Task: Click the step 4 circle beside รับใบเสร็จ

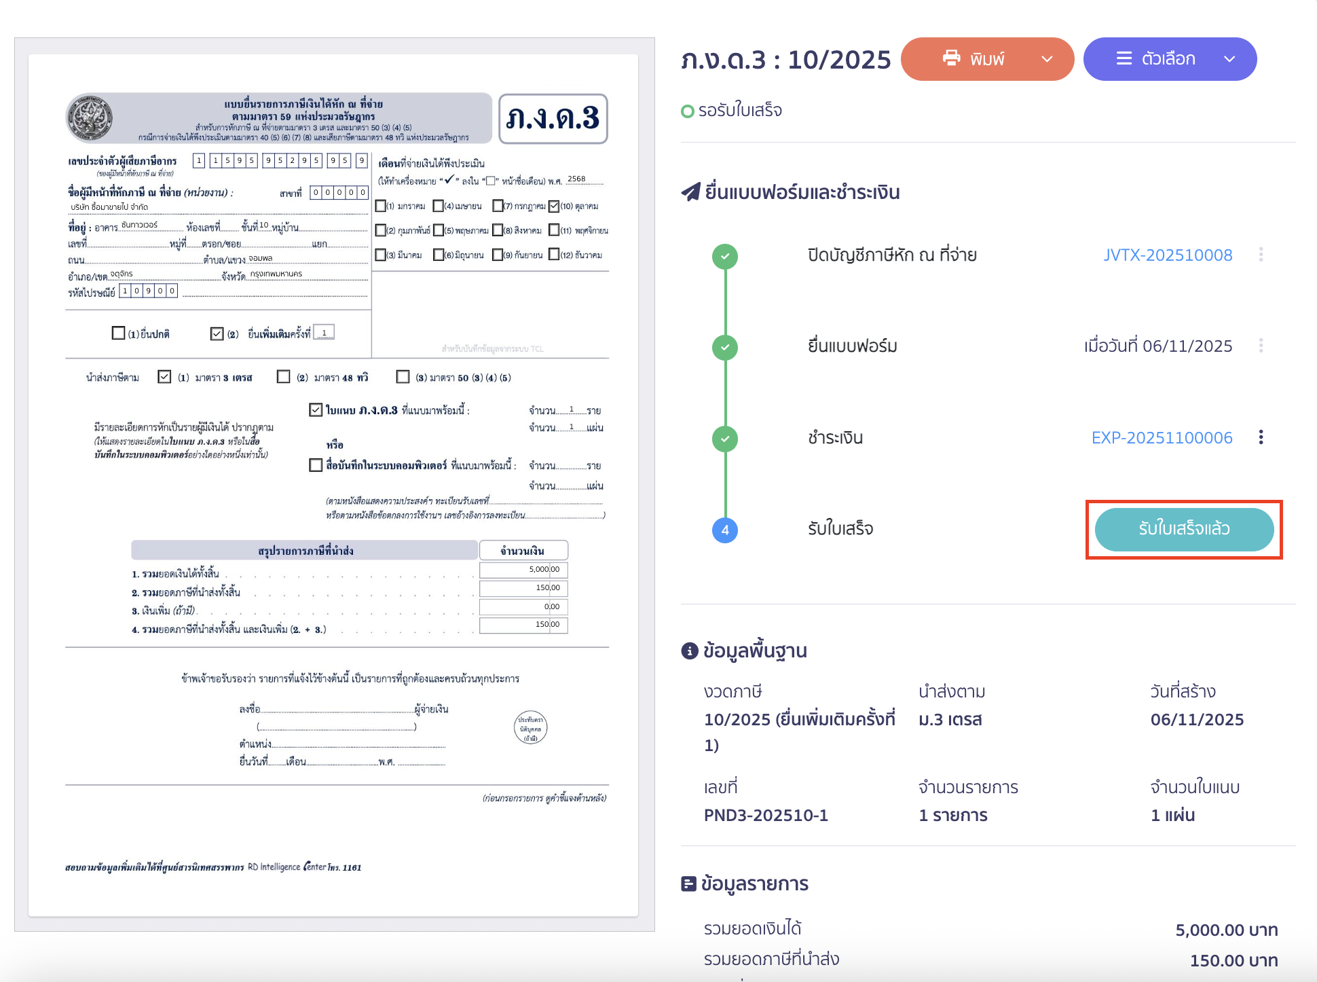Action: pos(726,530)
